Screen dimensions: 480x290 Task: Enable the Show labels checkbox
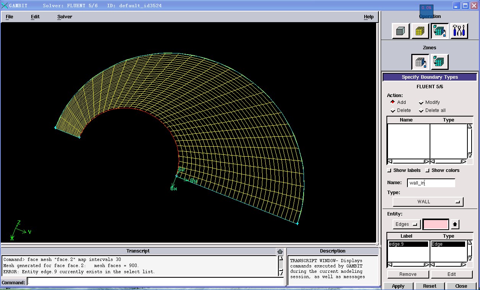pyautogui.click(x=389, y=170)
